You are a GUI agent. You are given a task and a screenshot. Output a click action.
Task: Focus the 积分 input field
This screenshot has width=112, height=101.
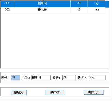click(69, 78)
